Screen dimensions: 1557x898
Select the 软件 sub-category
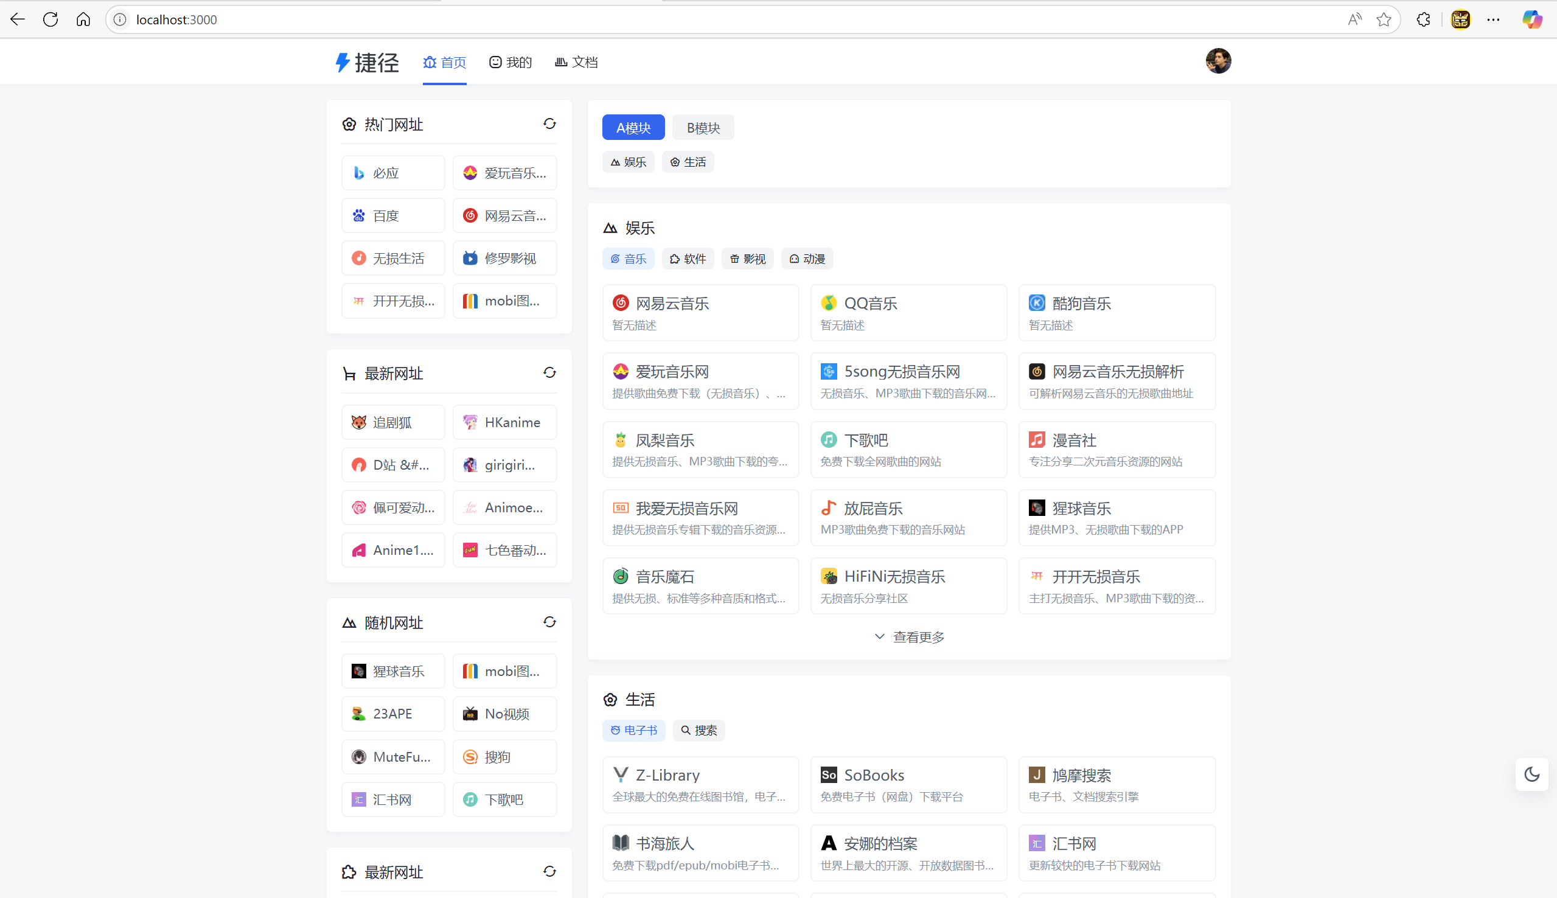tap(688, 259)
